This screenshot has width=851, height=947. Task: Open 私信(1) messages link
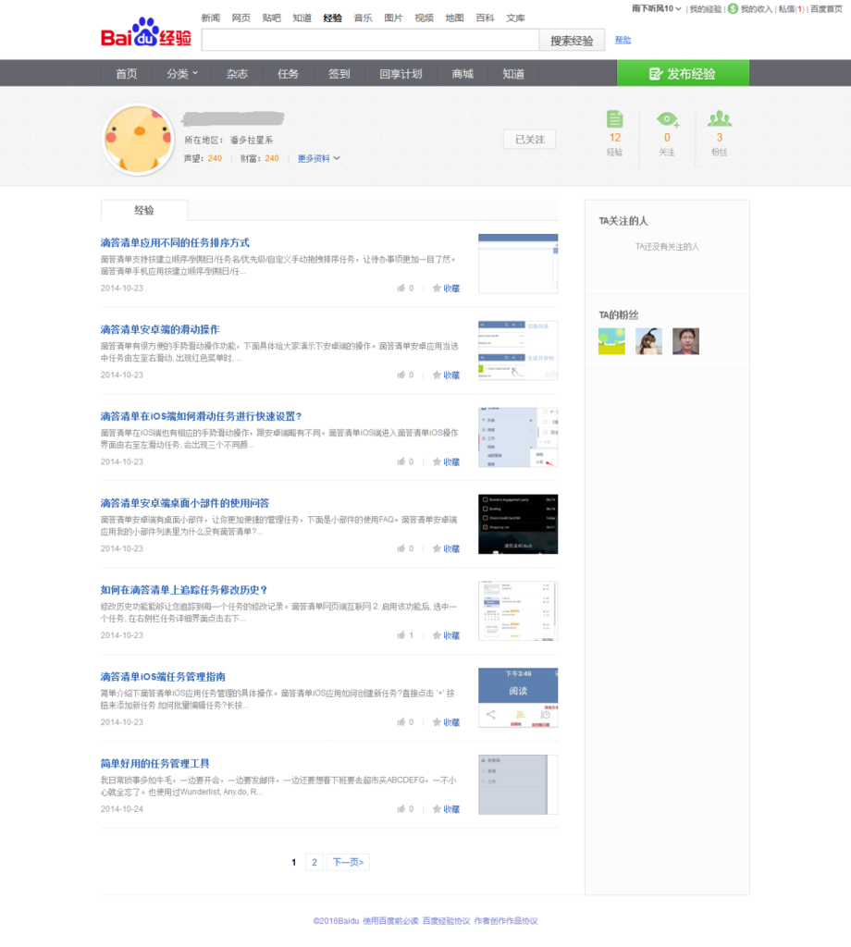coord(791,8)
